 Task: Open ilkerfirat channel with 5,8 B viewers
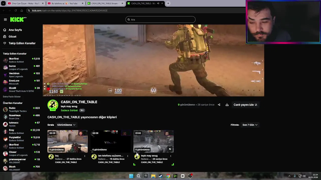tap(21, 60)
